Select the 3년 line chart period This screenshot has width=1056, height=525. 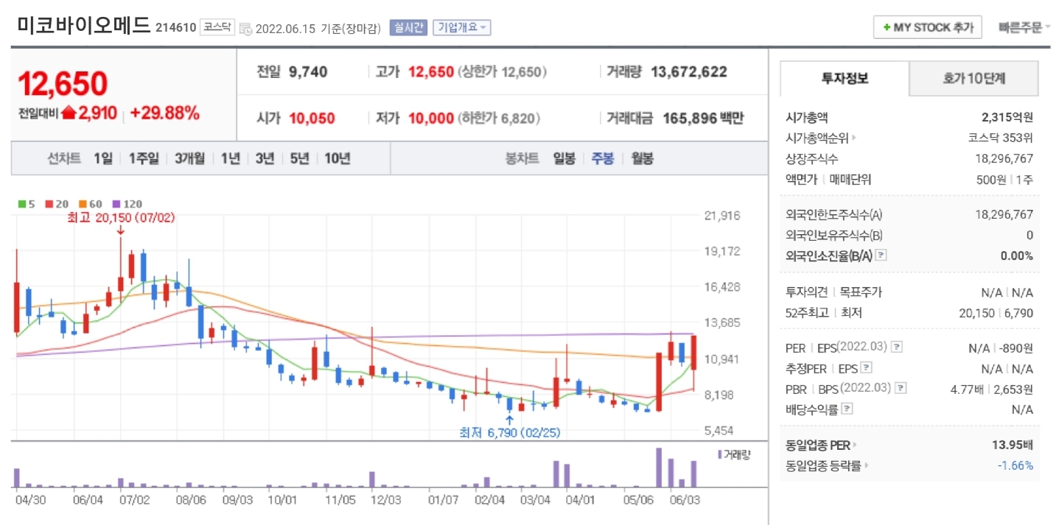point(265,158)
